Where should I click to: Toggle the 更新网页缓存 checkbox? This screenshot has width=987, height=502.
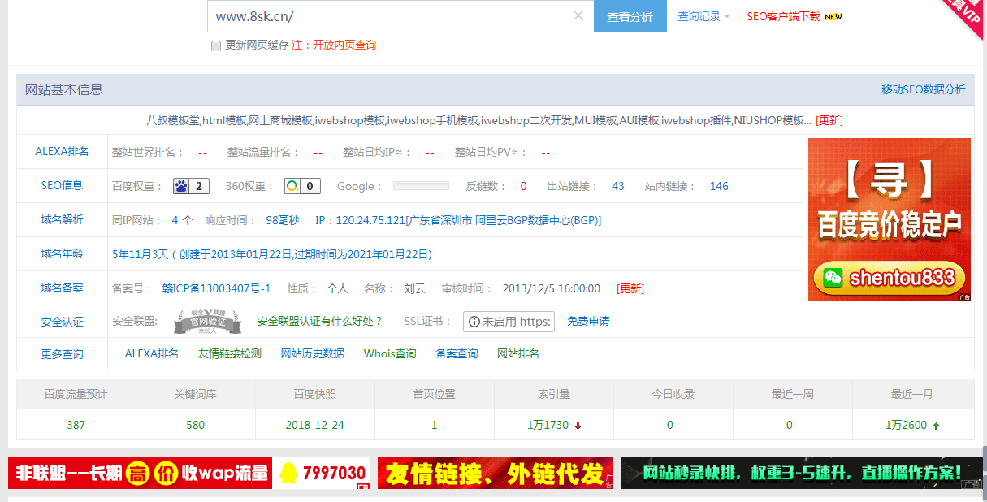(216, 45)
